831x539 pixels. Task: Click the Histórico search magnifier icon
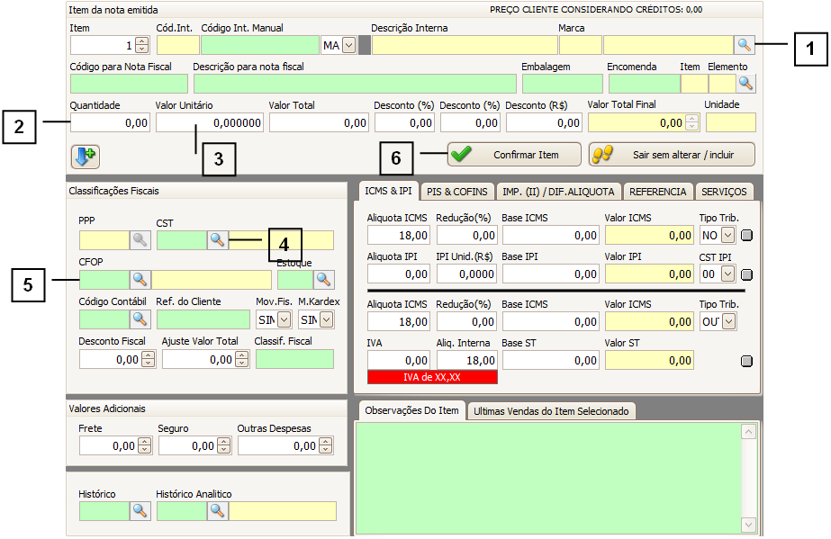tap(140, 510)
